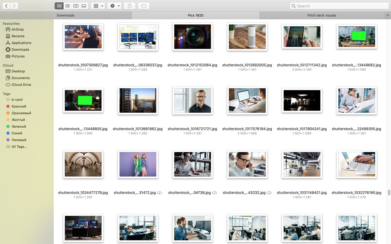Switch to gallery view in toolbar
The image size is (391, 244).
point(84,6)
